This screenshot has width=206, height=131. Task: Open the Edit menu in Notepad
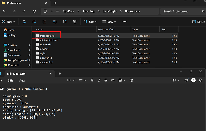point(10,81)
